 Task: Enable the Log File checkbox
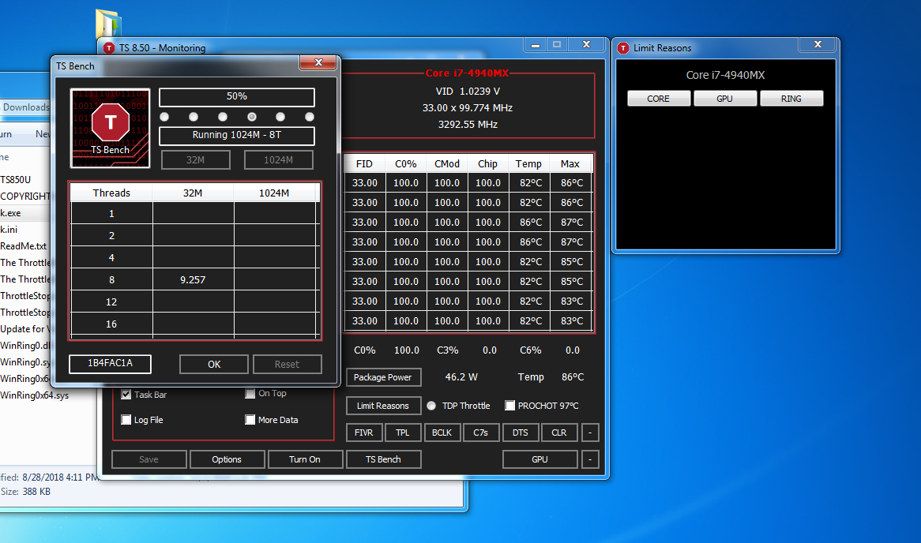[126, 420]
